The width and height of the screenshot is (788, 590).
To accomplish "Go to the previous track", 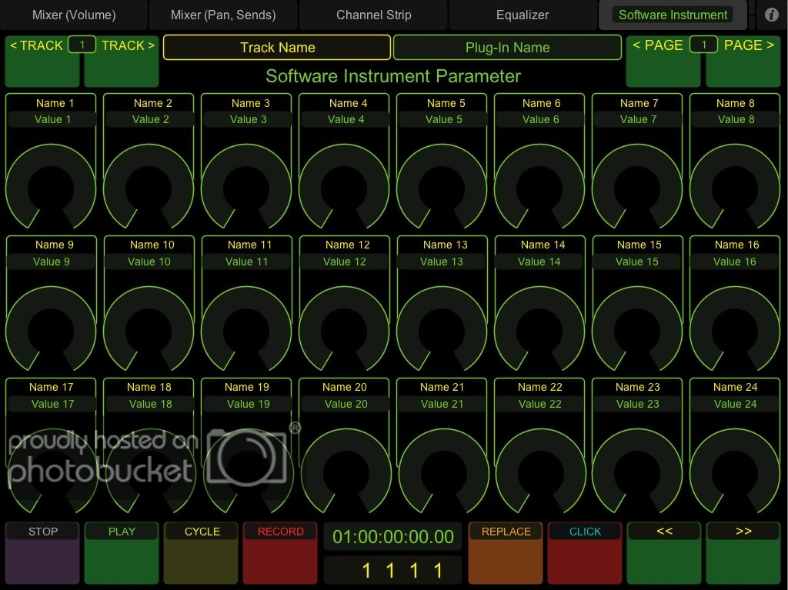I will coord(42,61).
